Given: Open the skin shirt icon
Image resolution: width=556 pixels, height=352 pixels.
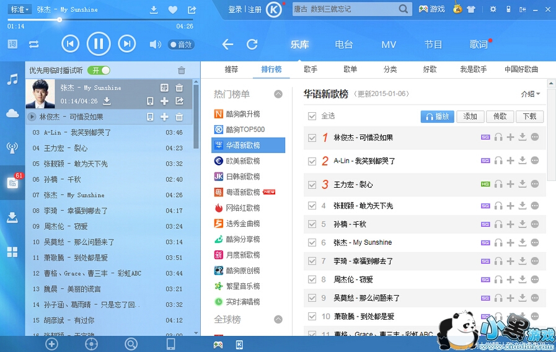Looking at the screenshot, I should tap(471, 9).
